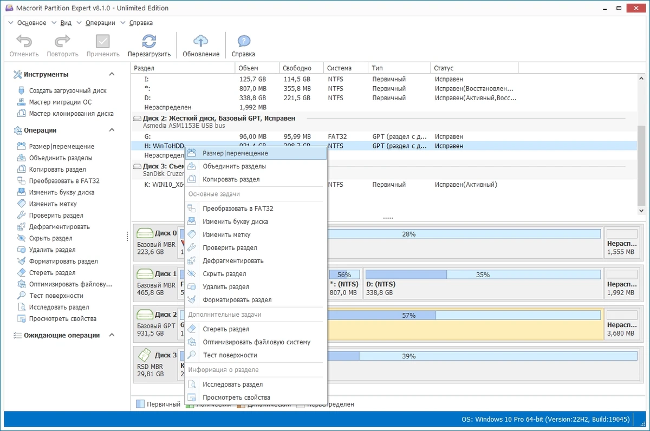Run 'Проверить раздел' from the sidebar

click(56, 216)
